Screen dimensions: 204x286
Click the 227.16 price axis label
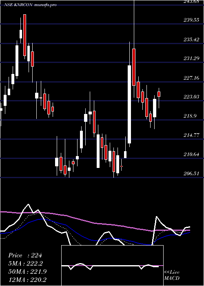pos(191,78)
